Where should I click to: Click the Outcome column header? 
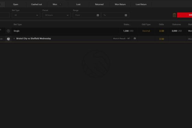coord(177,25)
